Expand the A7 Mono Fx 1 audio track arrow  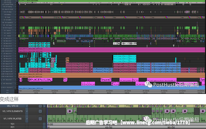coord(1,54)
